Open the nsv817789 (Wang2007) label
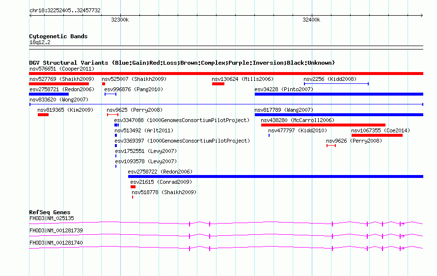The image size is (437, 276). [284, 110]
